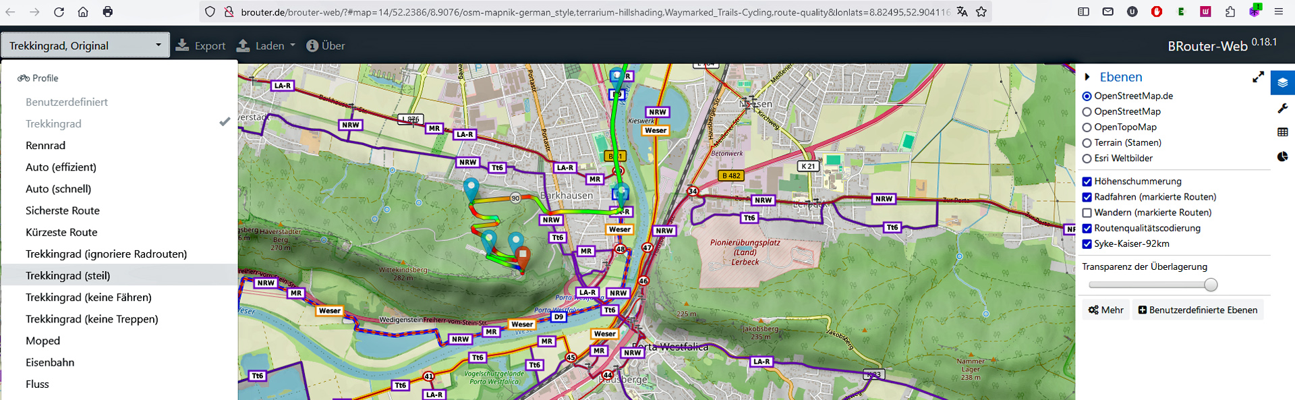This screenshot has height=400, width=1295.
Task: Choose Auto (schnell) profile
Action: pyautogui.click(x=119, y=188)
